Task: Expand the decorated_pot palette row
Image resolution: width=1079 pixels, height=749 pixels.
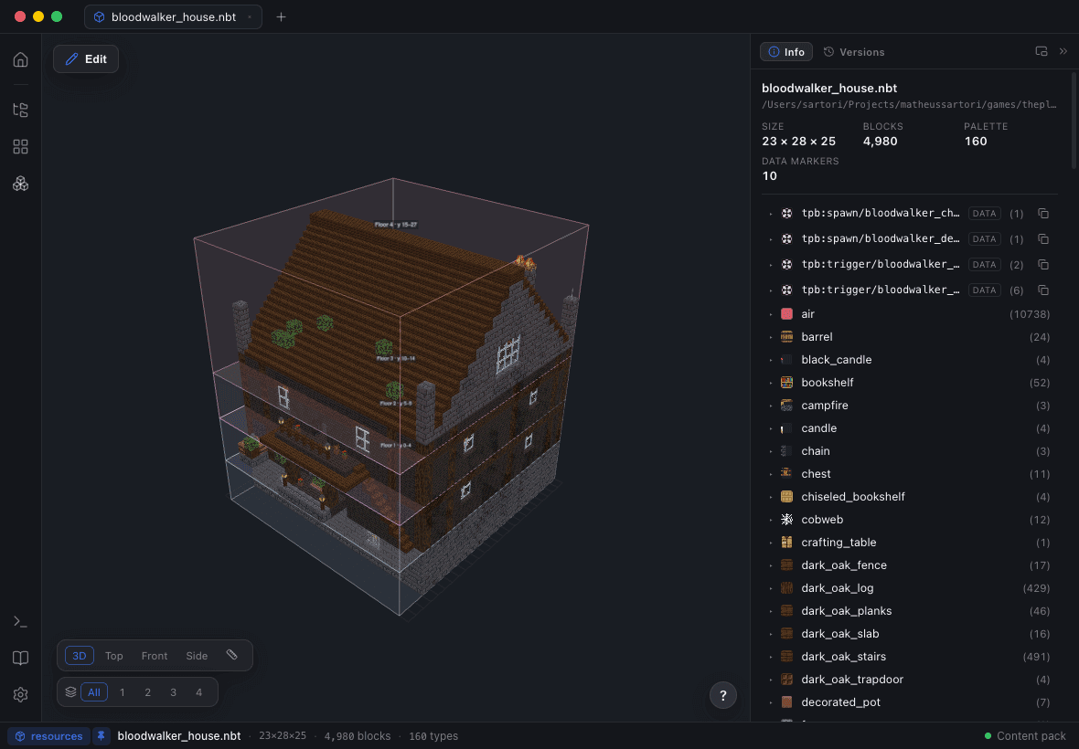Action: (x=771, y=702)
